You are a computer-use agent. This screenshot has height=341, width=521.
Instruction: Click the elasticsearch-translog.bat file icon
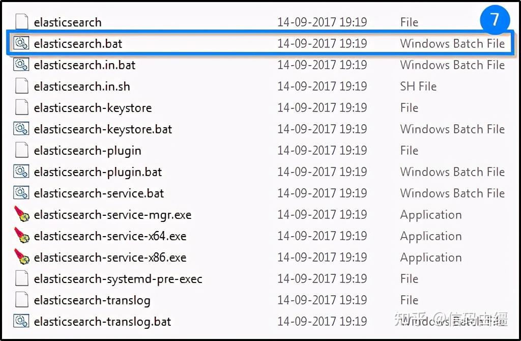point(21,321)
